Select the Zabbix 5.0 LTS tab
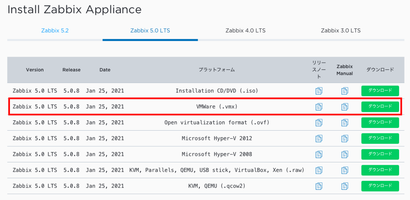The width and height of the screenshot is (410, 200). [x=150, y=30]
